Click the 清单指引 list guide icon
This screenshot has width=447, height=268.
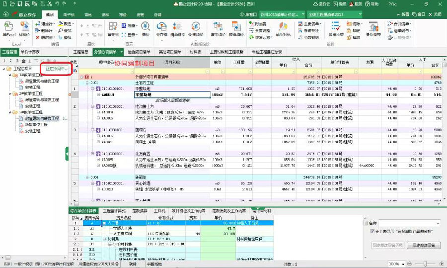(x=179, y=27)
